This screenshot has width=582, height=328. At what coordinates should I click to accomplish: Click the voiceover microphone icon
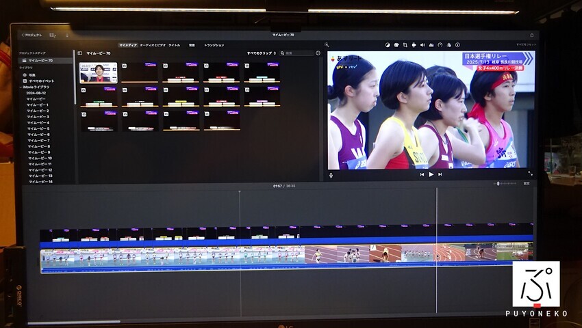coord(331,176)
